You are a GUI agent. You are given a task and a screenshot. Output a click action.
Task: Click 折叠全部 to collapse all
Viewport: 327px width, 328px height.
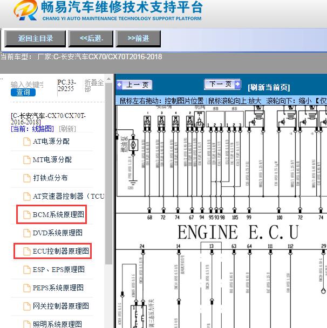94,86
